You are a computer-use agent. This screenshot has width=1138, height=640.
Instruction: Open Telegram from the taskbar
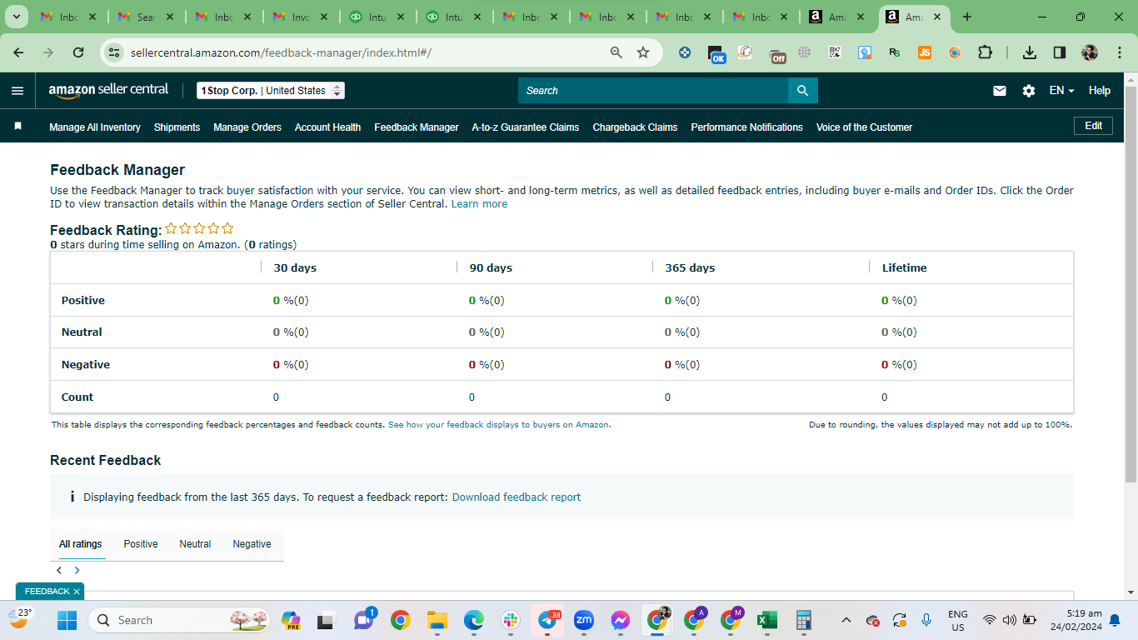[x=547, y=620]
